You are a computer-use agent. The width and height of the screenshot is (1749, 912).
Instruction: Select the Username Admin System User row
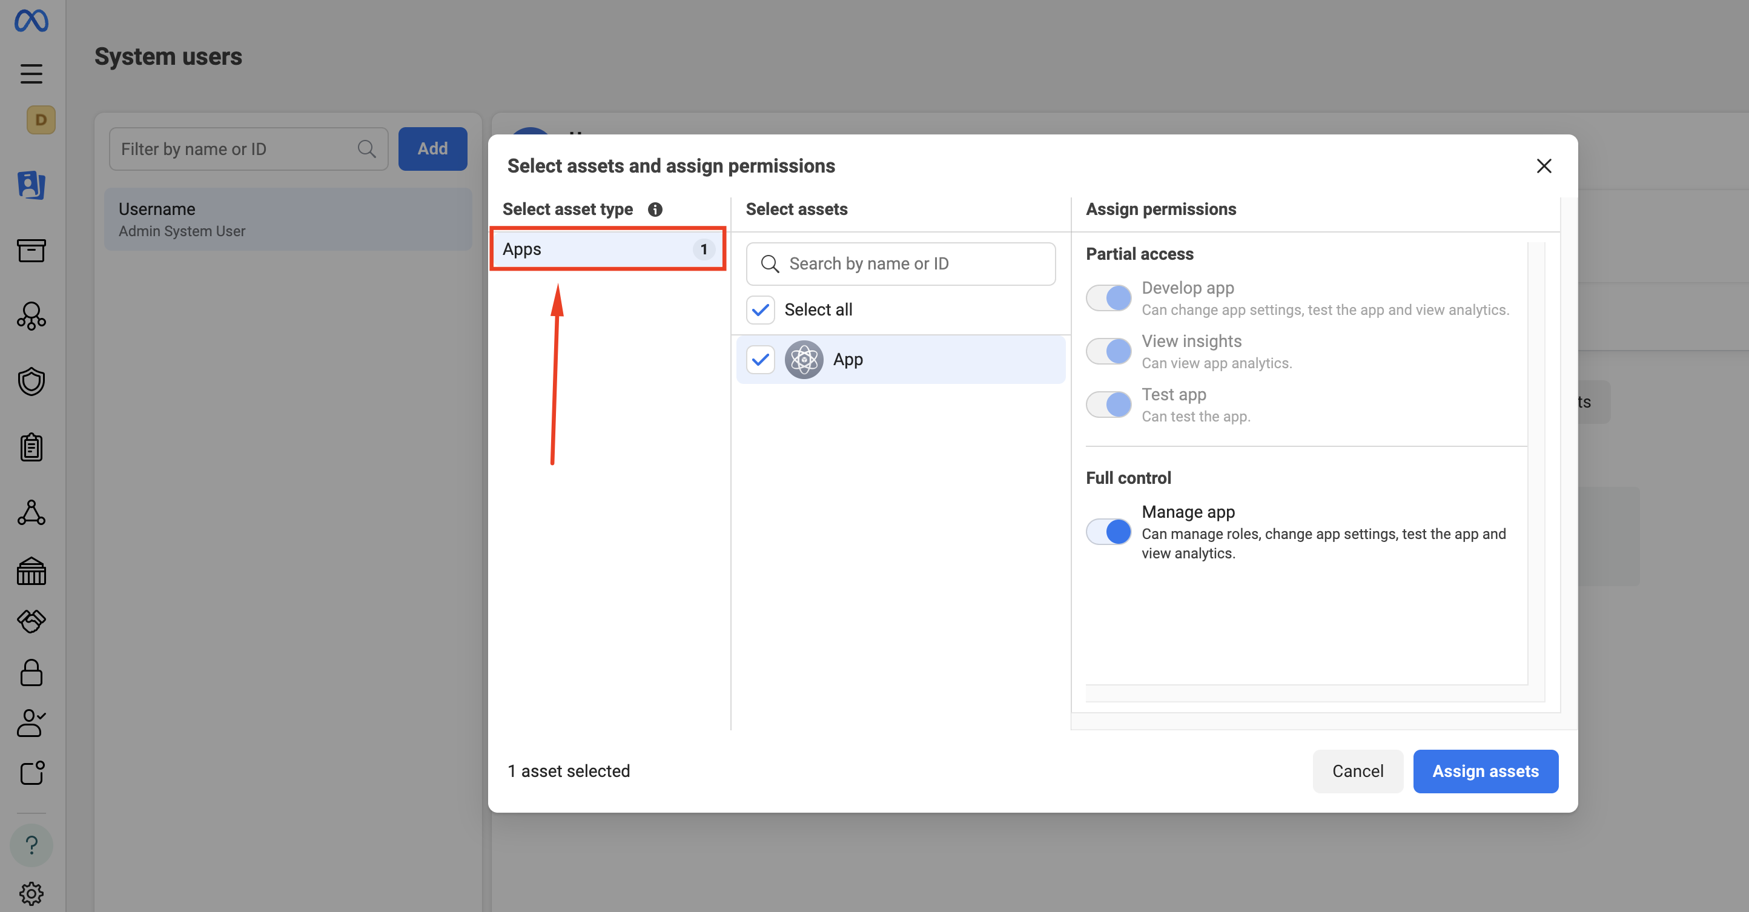coord(288,219)
